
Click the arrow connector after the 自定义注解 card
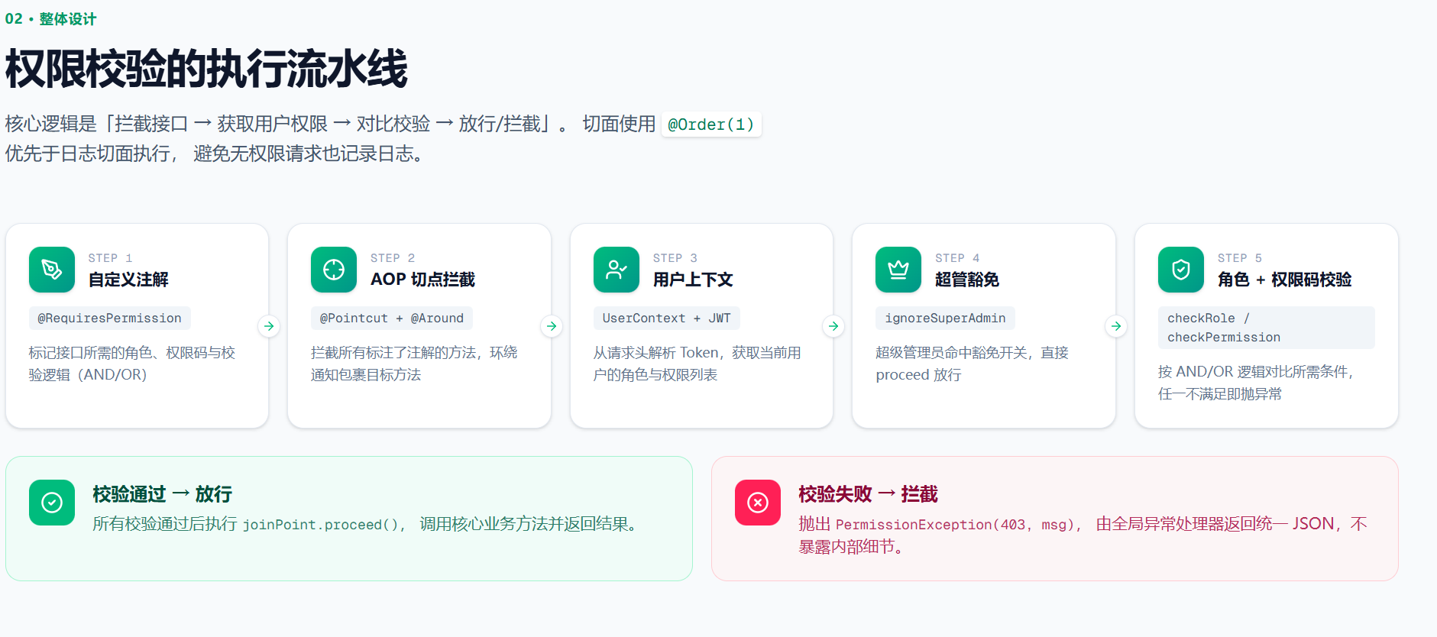(269, 326)
